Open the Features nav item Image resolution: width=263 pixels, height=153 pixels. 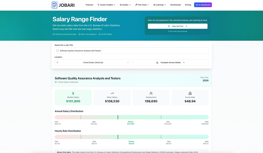click(89, 5)
